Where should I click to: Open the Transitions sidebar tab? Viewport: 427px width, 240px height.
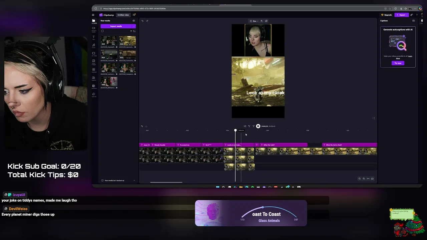94,86
